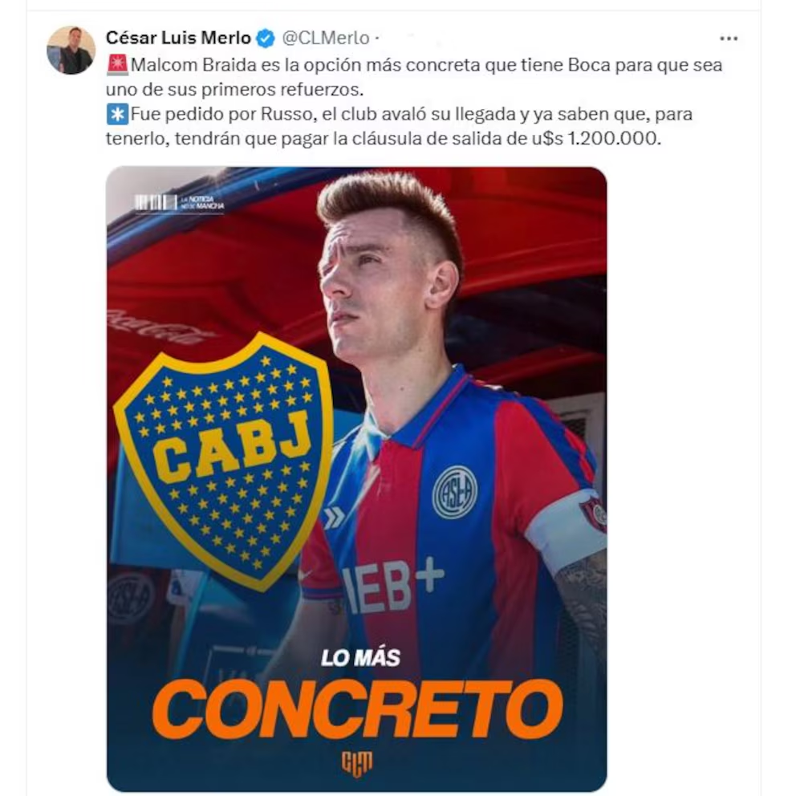
Task: Click the San Lorenzo badge on jersey
Action: 454,492
